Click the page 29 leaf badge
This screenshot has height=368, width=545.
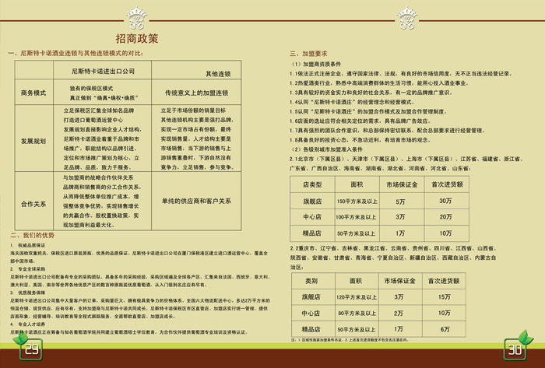pyautogui.click(x=33, y=348)
